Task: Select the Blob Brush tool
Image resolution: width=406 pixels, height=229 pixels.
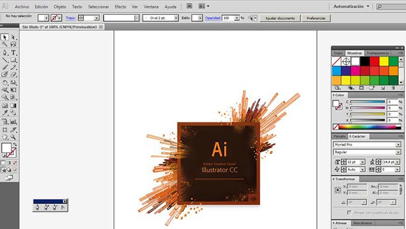Action: (5, 74)
